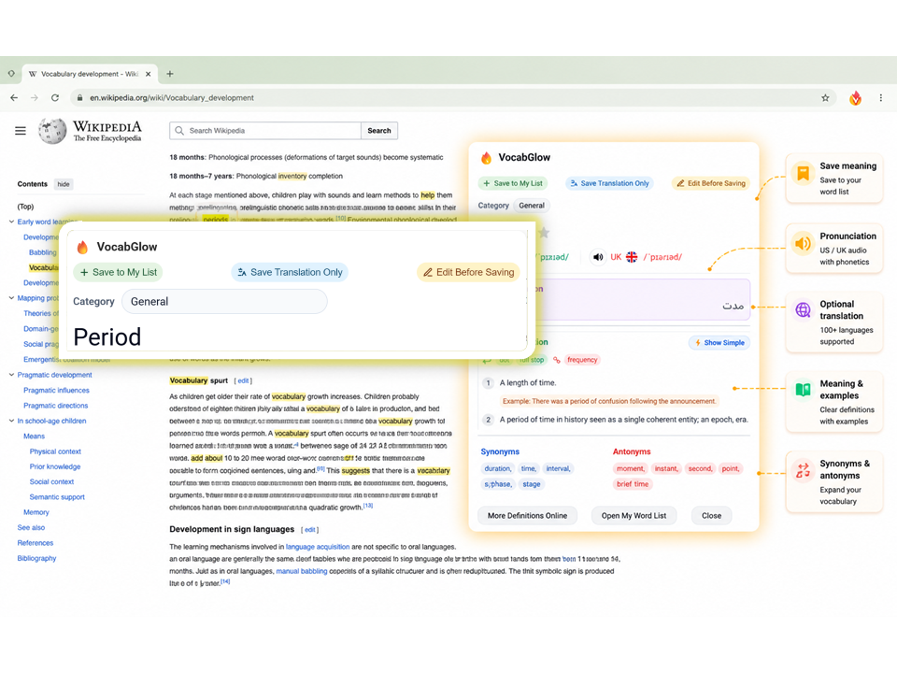Click the favorite star icon in VocabGlow panel
Viewport: 897px width, 673px height.
pyautogui.click(x=544, y=233)
